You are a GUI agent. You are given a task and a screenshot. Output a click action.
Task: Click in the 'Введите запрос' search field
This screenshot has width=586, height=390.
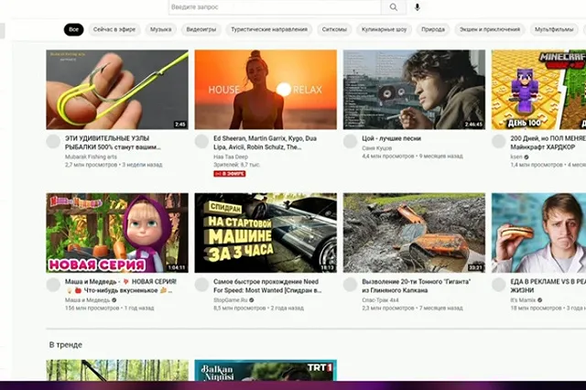point(275,7)
